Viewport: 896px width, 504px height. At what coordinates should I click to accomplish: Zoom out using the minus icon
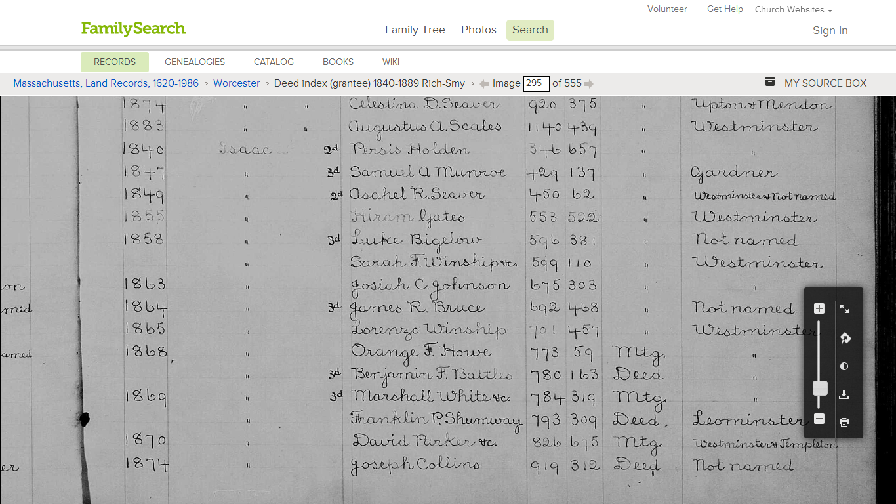tap(819, 418)
